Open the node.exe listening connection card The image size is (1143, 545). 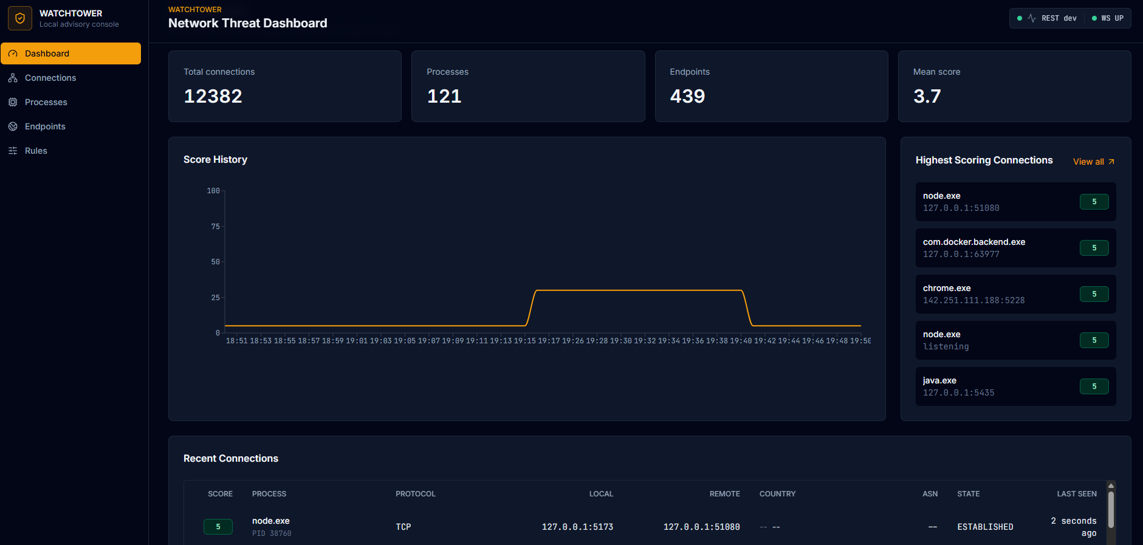click(x=1016, y=340)
